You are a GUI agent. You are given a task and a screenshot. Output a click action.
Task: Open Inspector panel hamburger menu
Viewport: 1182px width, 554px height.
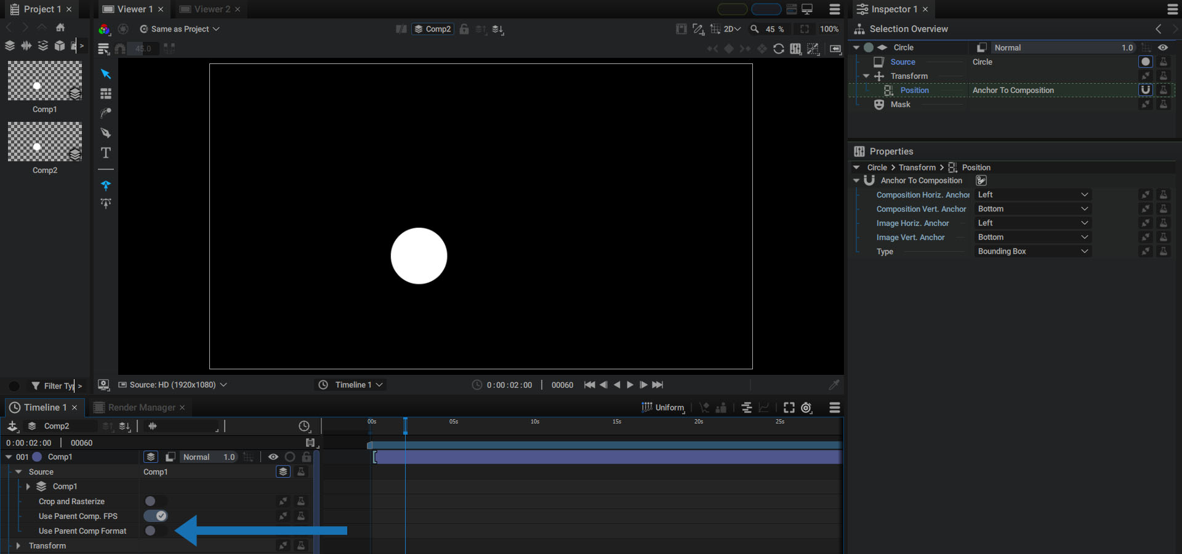(x=1173, y=9)
